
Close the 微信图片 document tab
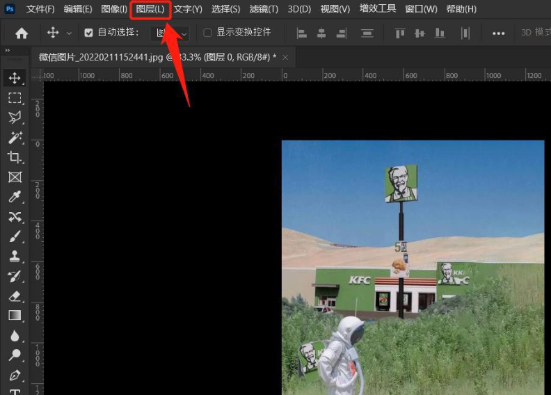tap(285, 57)
